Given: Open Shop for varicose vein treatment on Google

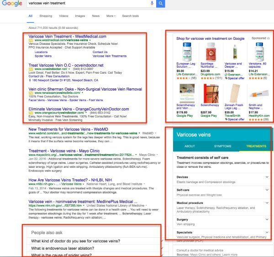Looking at the screenshot, I should click(x=210, y=38).
